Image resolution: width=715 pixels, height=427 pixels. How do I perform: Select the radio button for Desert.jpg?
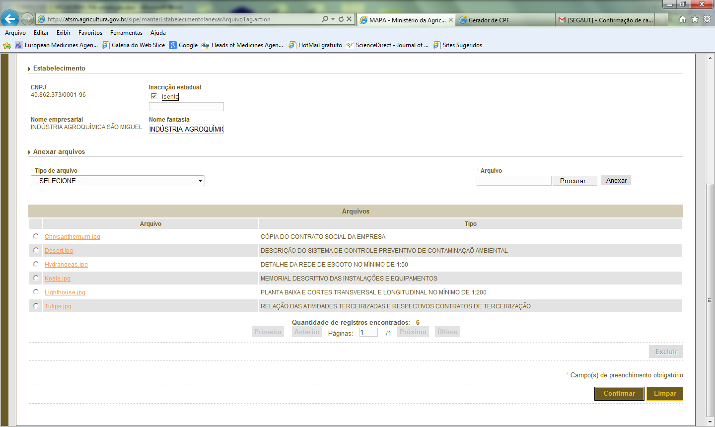pos(36,250)
